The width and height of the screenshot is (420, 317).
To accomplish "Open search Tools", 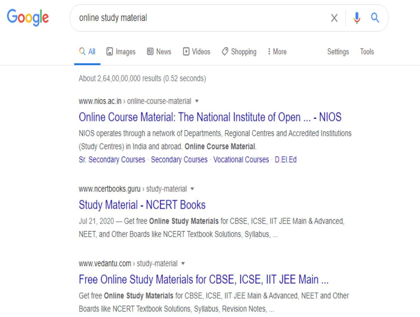I will click(x=367, y=51).
